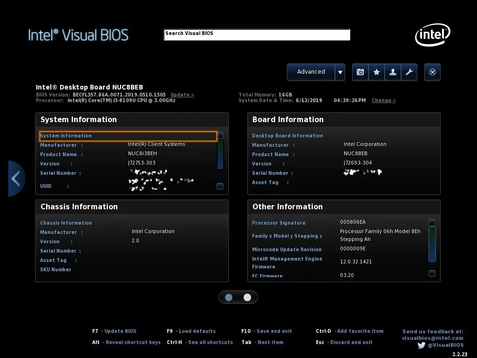Click Ctrl-D Add favorite item shortcut
The width and height of the screenshot is (477, 358).
(x=349, y=331)
